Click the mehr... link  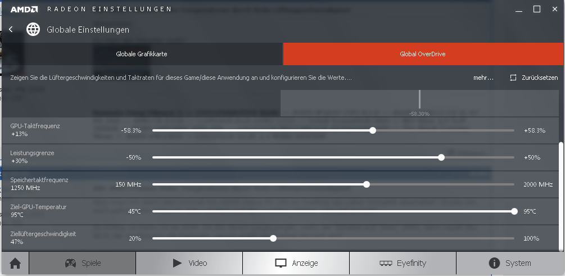pos(483,78)
